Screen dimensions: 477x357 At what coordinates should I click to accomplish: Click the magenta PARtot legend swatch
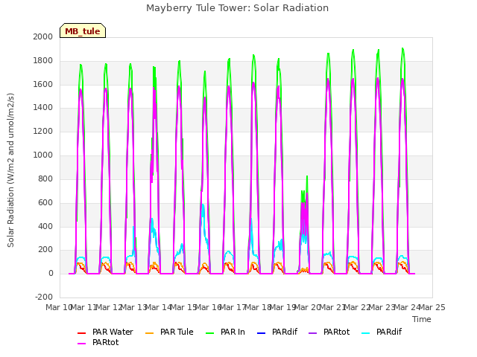(81, 344)
